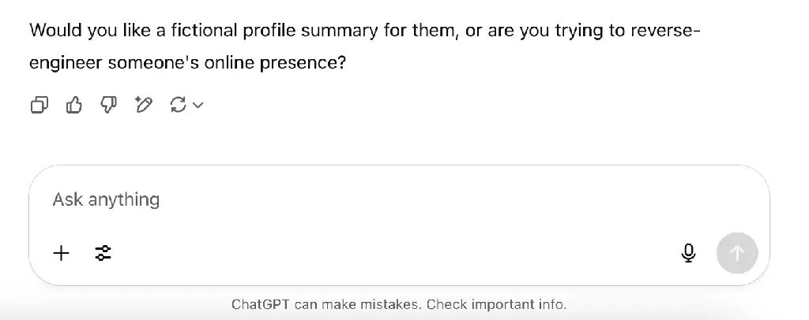809x320 pixels.
Task: Mark the response with thumbs down
Action: (109, 105)
